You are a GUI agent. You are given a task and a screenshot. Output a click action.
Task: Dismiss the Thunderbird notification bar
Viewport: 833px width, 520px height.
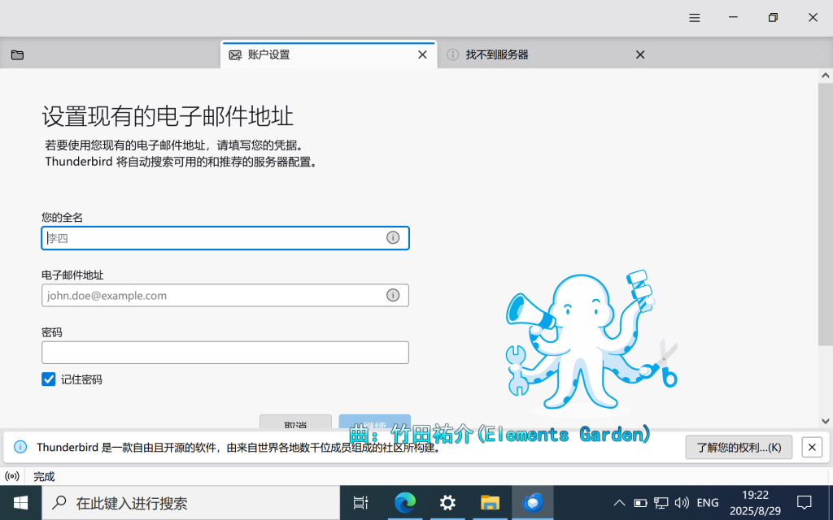click(x=812, y=448)
